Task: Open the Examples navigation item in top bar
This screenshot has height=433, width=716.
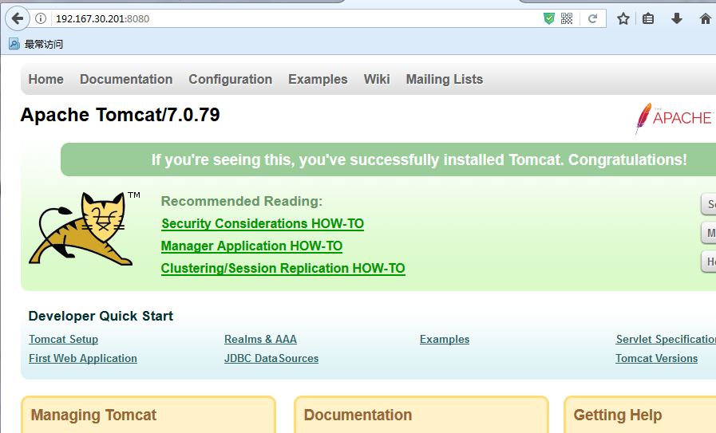Action: click(318, 80)
